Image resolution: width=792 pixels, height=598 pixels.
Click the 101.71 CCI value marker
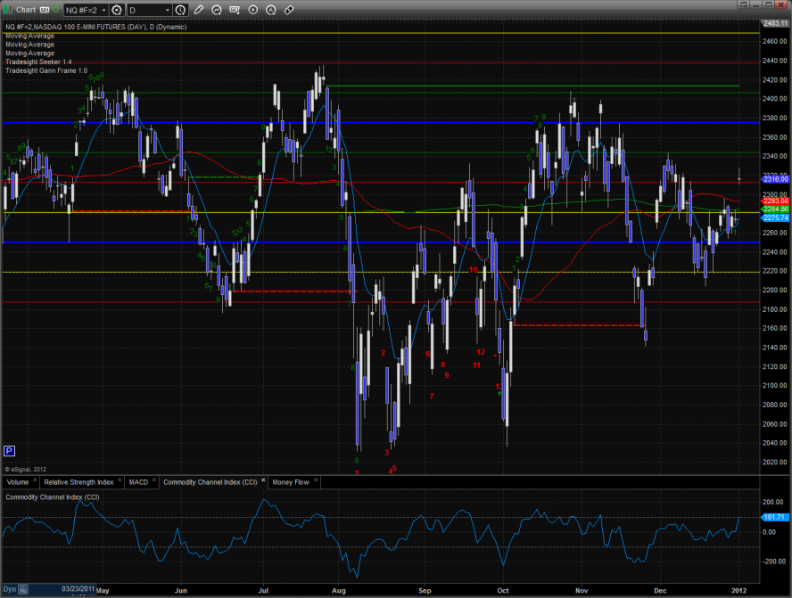pyautogui.click(x=774, y=517)
